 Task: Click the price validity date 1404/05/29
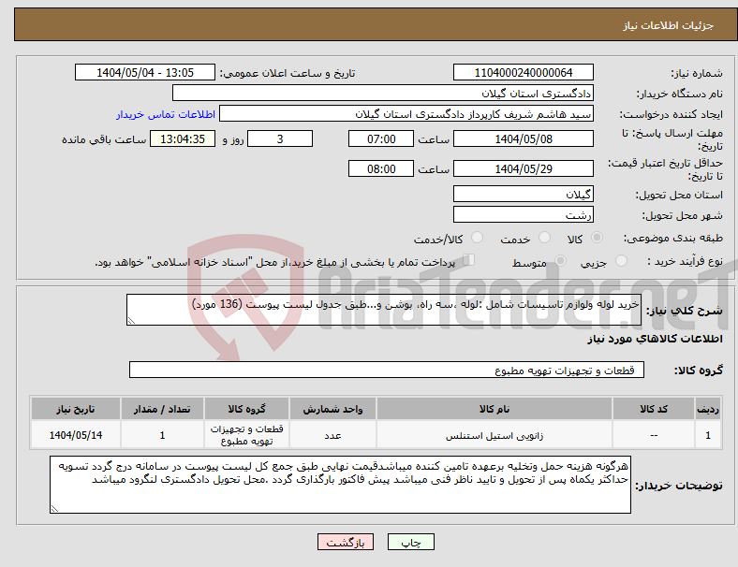coord(523,168)
